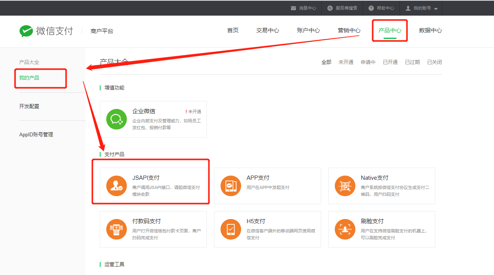
Task: Filter products by 已开通 status
Action: 390,62
